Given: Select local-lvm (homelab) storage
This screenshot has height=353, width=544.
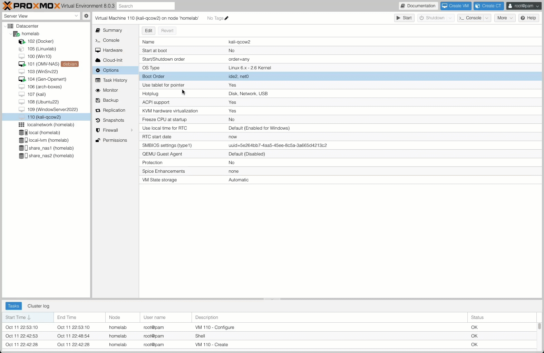Looking at the screenshot, I should pyautogui.click(x=46, y=140).
